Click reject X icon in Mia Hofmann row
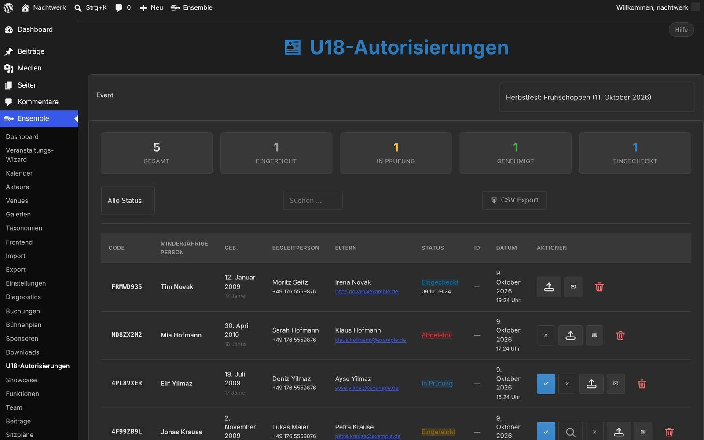 (546, 335)
